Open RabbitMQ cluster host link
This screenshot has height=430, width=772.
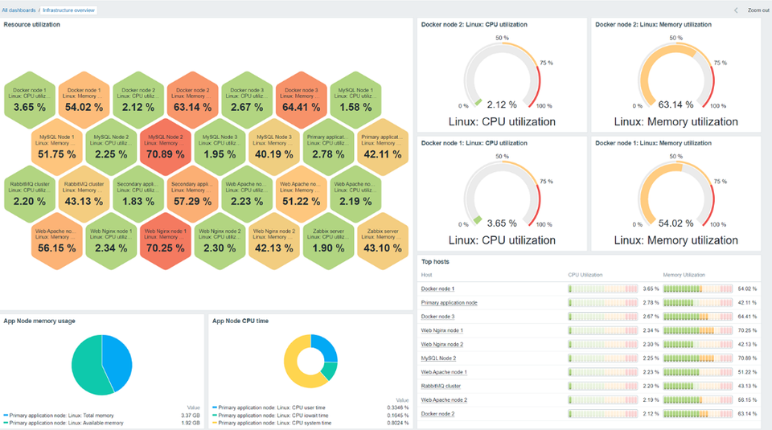coord(441,386)
